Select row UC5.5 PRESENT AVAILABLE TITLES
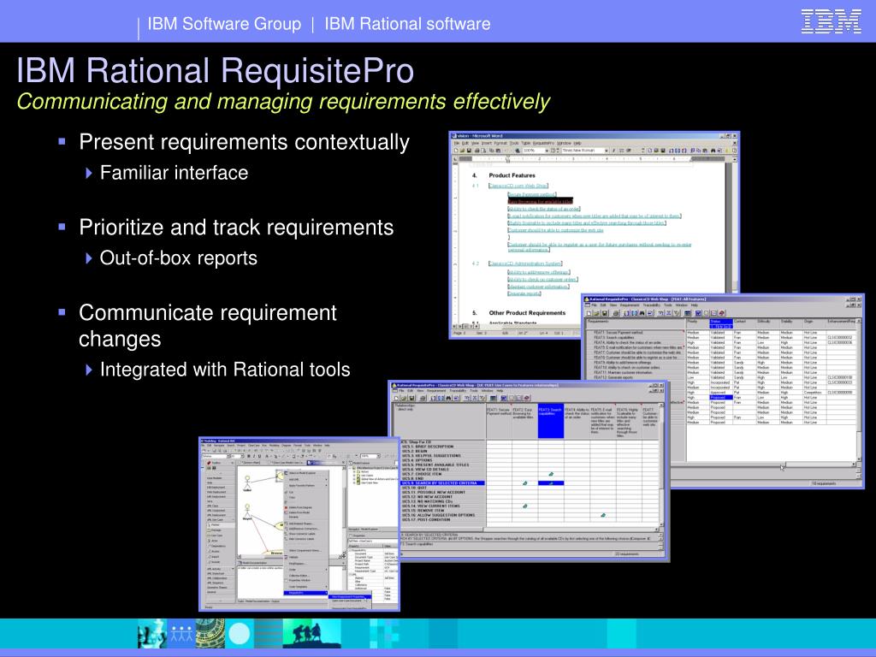 [x=442, y=465]
